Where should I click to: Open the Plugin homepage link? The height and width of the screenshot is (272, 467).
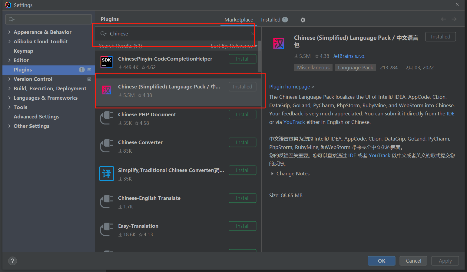point(290,87)
